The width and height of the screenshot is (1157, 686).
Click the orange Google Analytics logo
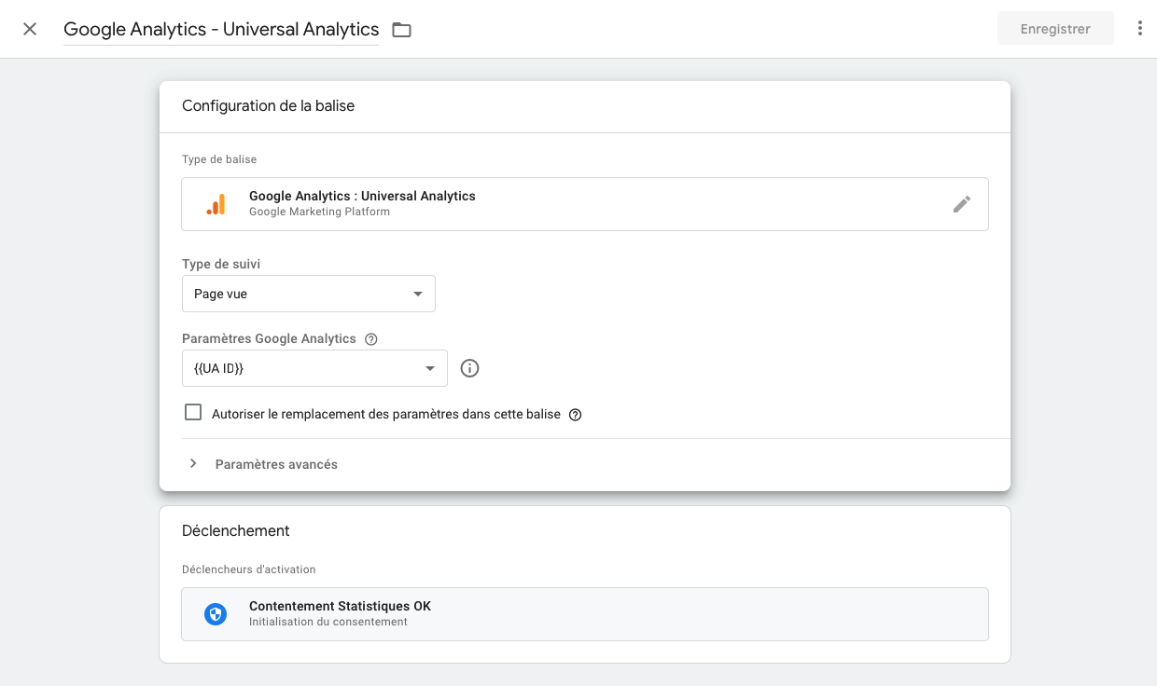216,204
